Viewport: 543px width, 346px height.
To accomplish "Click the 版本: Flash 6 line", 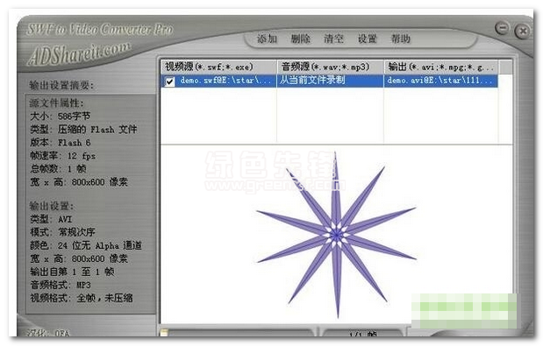I will click(x=61, y=143).
